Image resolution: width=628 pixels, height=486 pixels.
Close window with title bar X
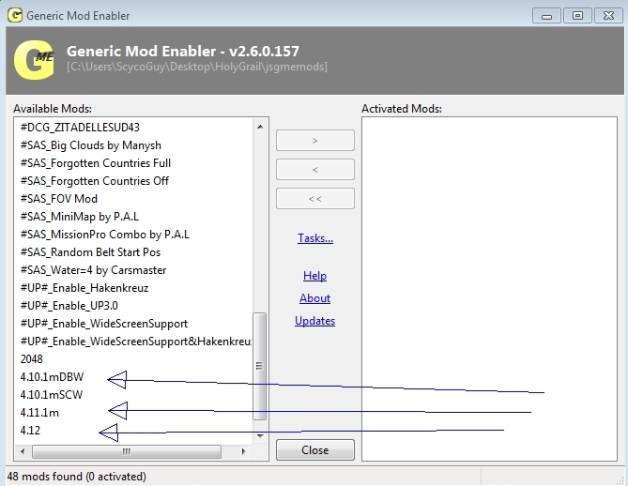(609, 16)
